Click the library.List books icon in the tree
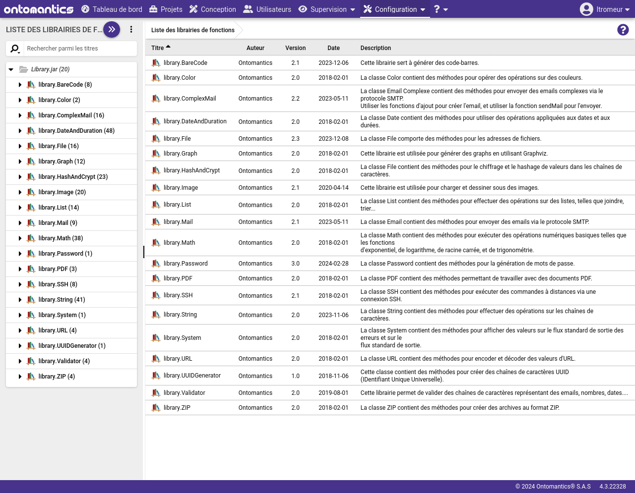This screenshot has height=493, width=635. coord(31,208)
